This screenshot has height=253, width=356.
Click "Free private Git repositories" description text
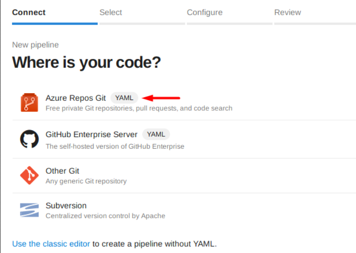pyautogui.click(x=139, y=108)
